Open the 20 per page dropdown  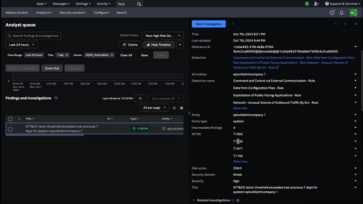point(154,108)
